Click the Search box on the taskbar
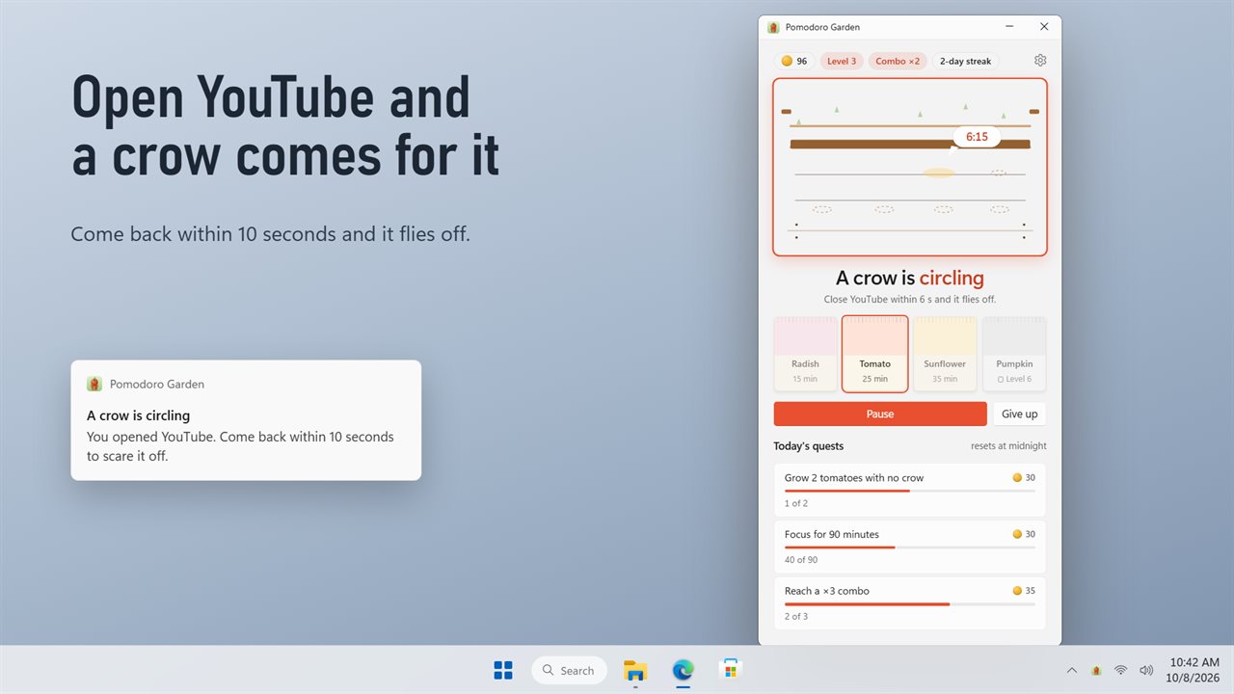The height and width of the screenshot is (694, 1234). 569,670
